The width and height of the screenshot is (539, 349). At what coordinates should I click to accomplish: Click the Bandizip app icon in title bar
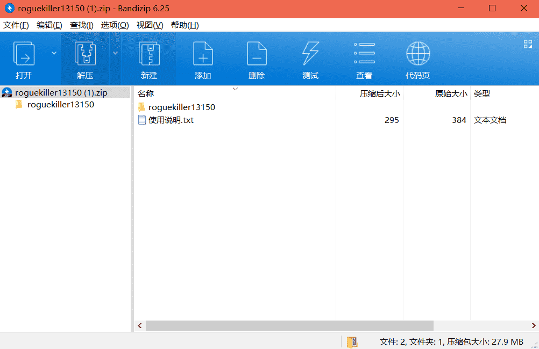tap(9, 8)
